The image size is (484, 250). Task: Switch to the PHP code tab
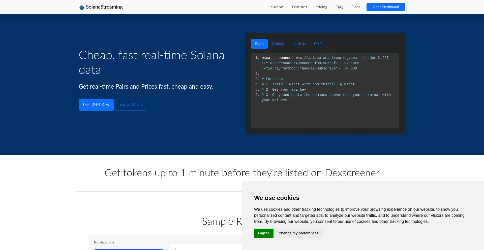click(x=318, y=44)
